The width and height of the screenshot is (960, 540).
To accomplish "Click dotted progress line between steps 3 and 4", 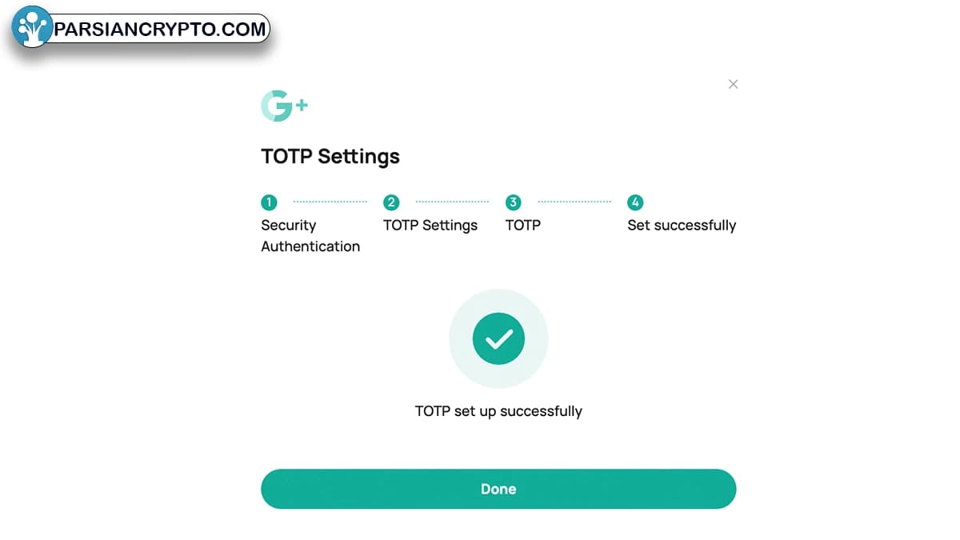I will 574,202.
